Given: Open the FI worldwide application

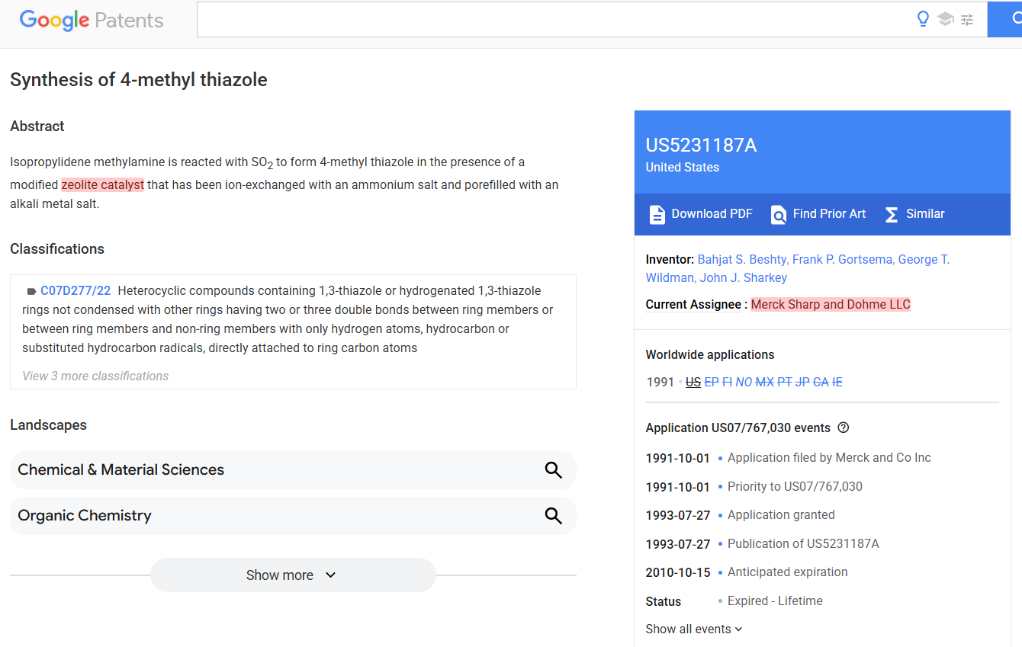Looking at the screenshot, I should (x=727, y=383).
